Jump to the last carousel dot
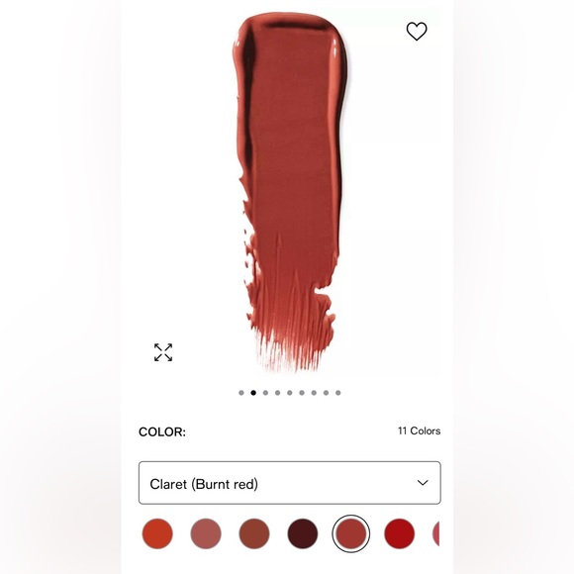Viewport: 574px width, 574px height. tap(337, 393)
